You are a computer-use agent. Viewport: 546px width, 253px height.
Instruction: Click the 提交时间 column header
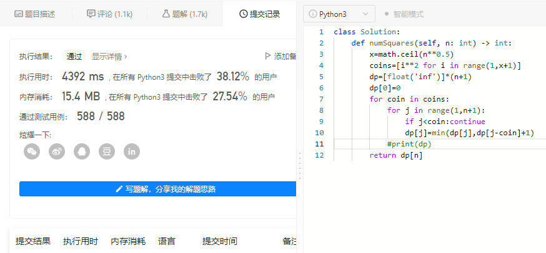220,241
